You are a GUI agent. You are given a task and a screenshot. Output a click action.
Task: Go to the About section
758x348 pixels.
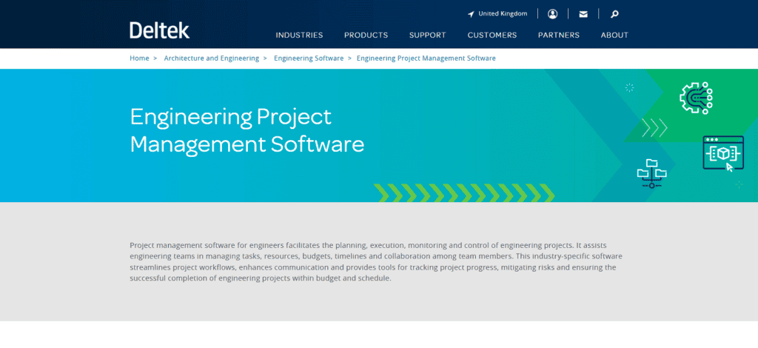[x=614, y=35]
